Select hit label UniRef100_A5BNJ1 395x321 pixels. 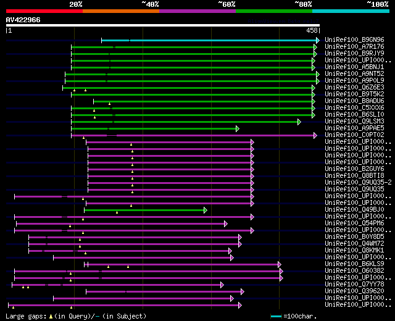click(354, 67)
